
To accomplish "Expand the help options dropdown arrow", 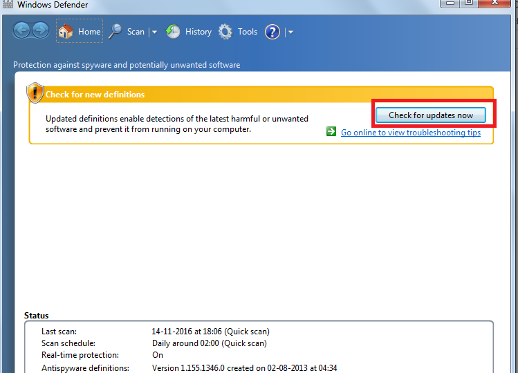I will (290, 32).
